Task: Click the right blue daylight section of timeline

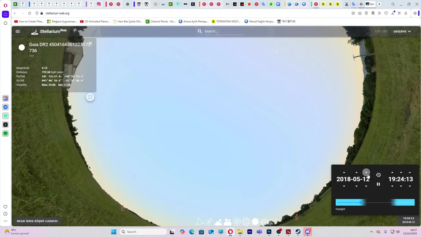Action: pos(403,202)
